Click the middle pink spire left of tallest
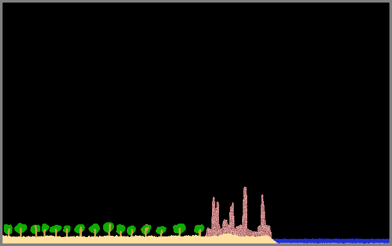 [232, 215]
